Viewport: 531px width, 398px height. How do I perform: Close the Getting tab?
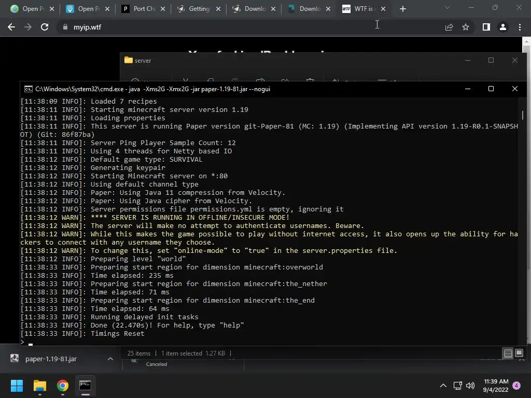[x=218, y=9]
